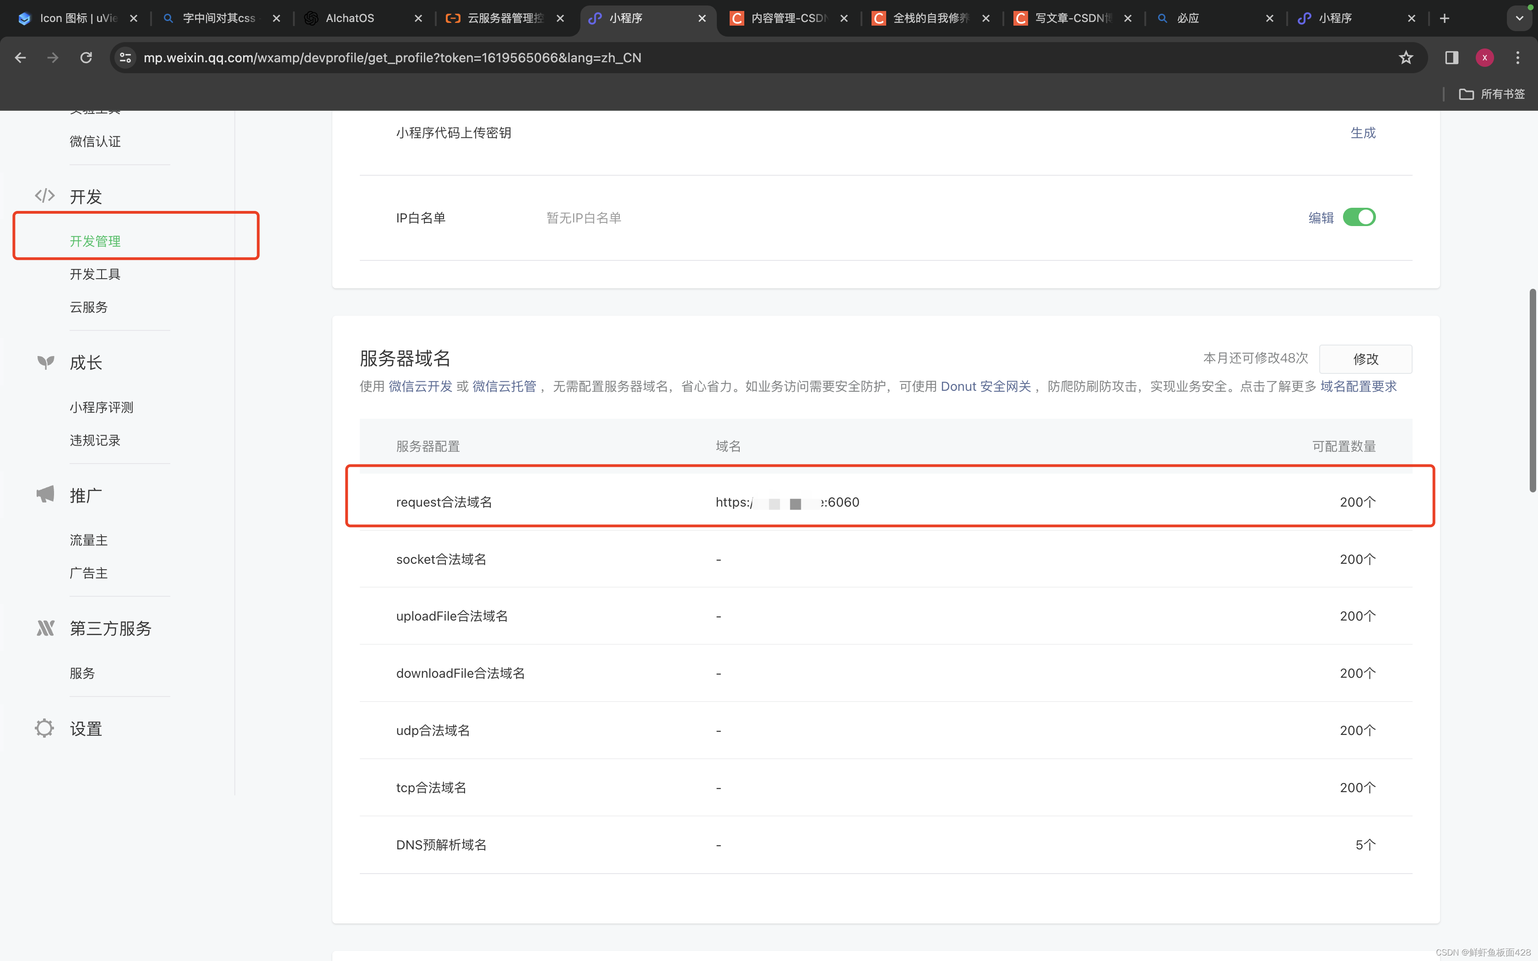
Task: Click 暂无IP白名单 text
Action: point(584,218)
